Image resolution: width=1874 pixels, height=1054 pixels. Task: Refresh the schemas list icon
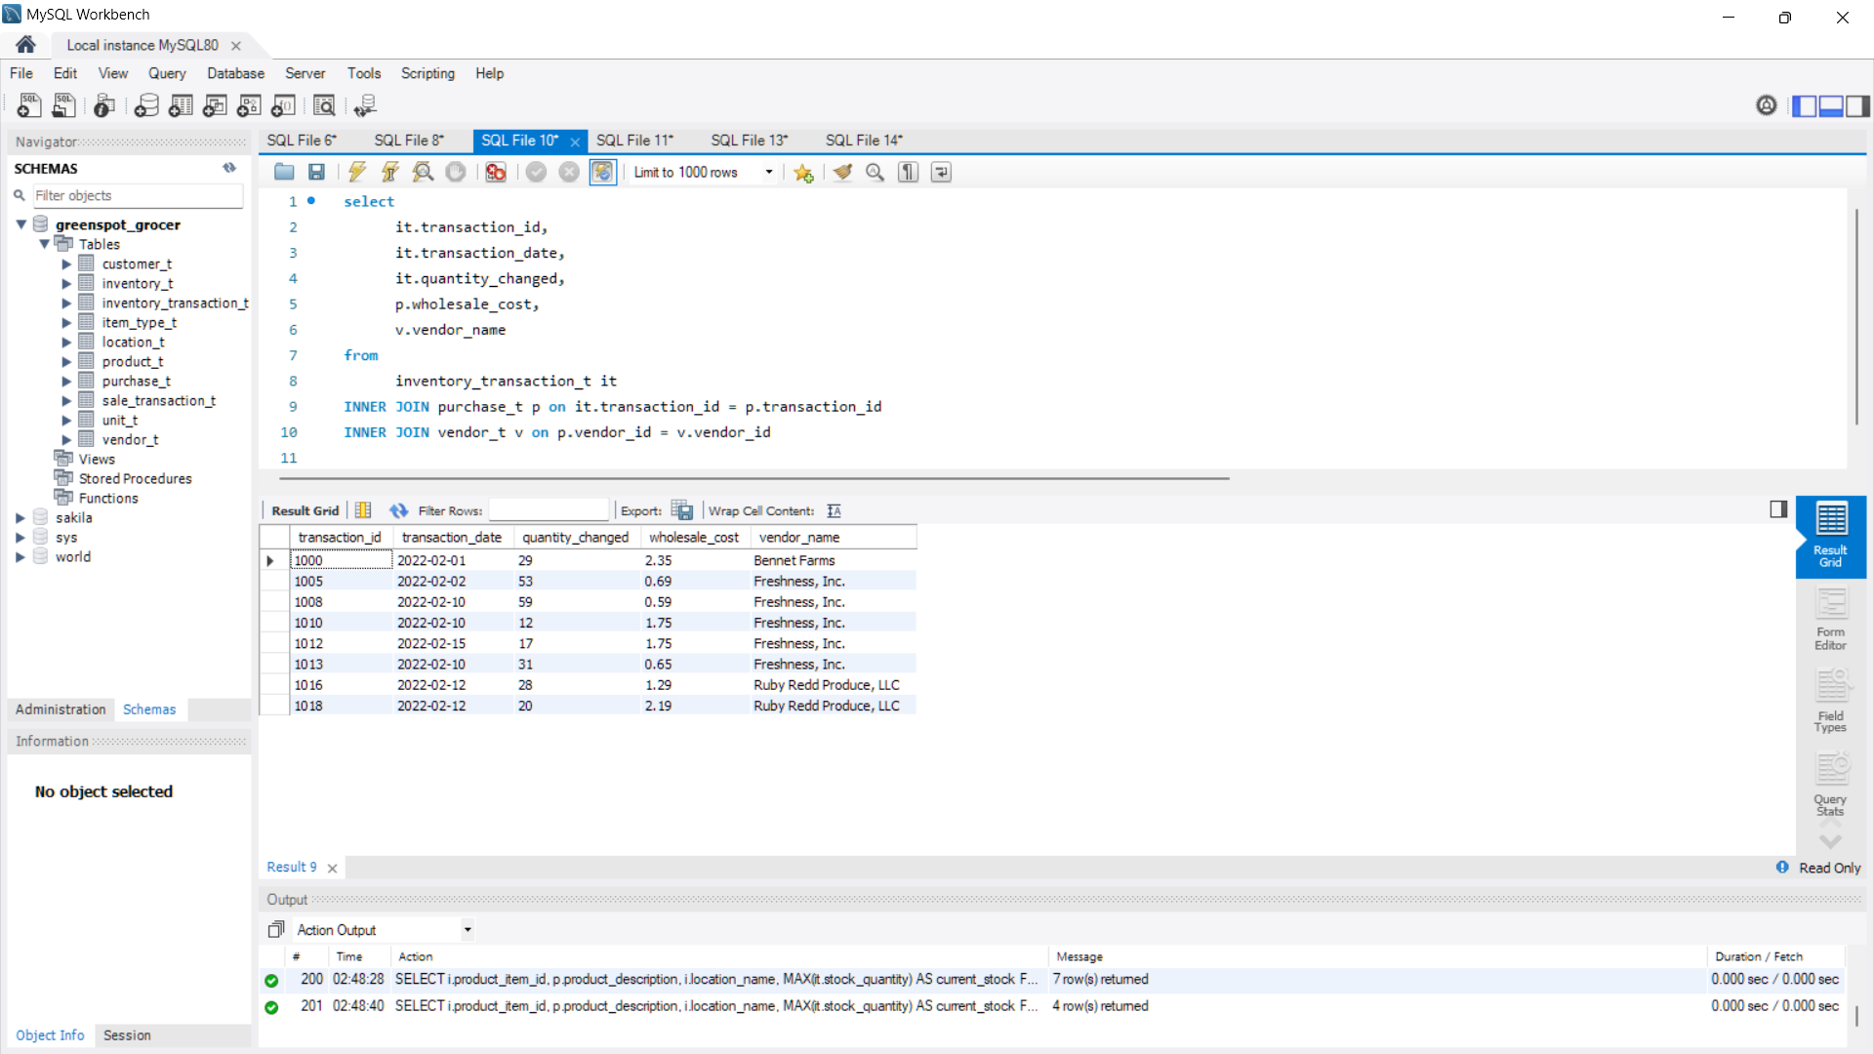pyautogui.click(x=229, y=168)
